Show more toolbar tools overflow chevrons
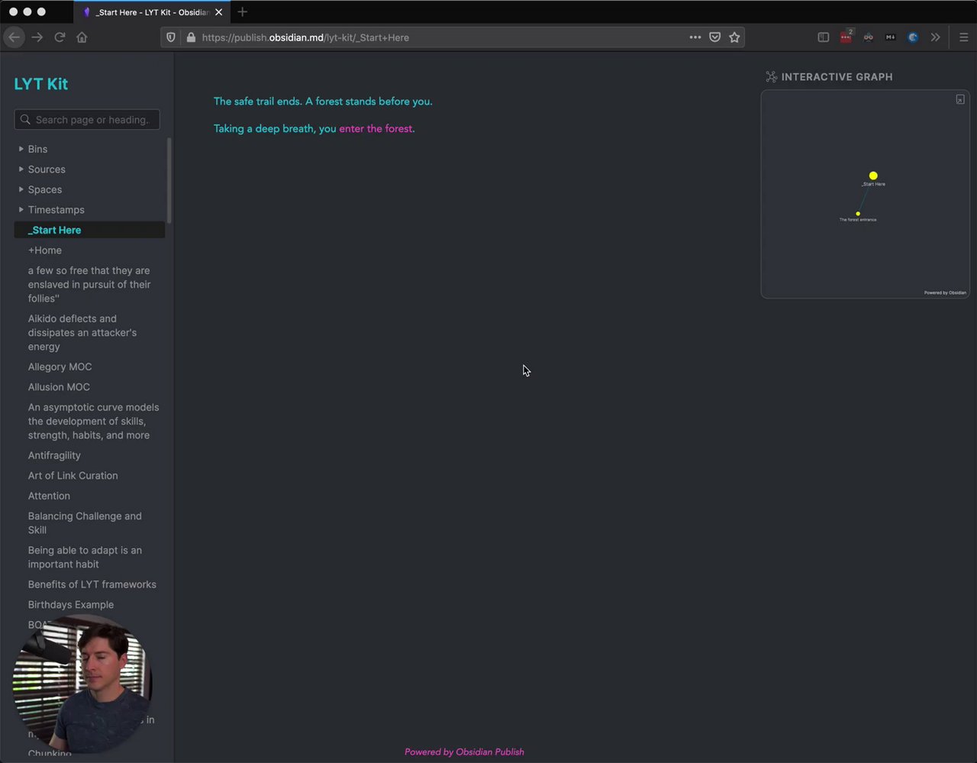The width and height of the screenshot is (977, 763). [x=935, y=37]
